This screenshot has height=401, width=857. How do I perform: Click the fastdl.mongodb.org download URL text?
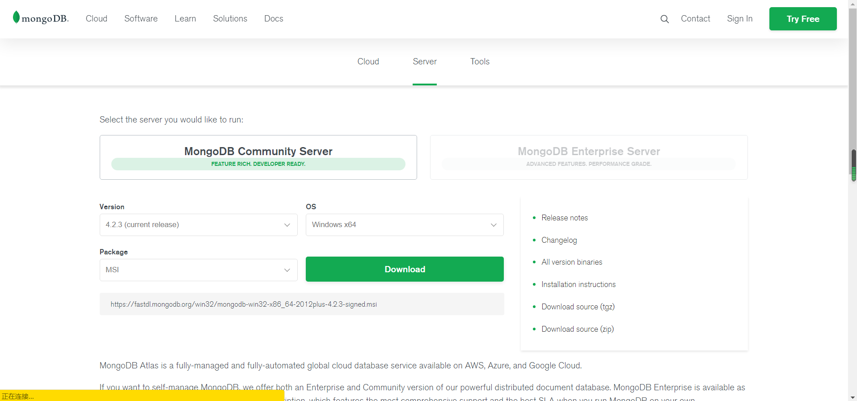tap(244, 304)
